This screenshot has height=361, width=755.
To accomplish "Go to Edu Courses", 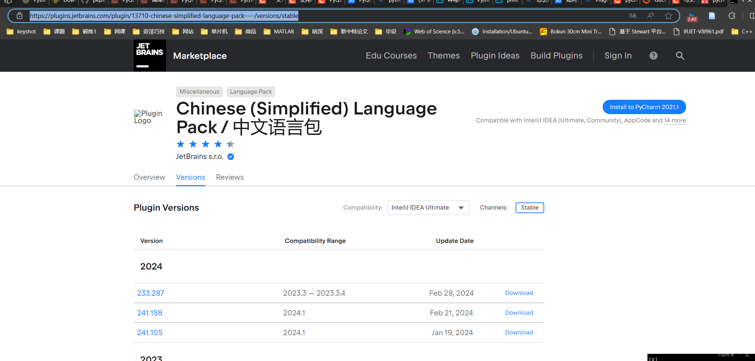I will pyautogui.click(x=391, y=56).
